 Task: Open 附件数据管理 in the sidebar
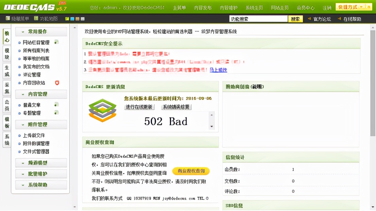point(36,143)
